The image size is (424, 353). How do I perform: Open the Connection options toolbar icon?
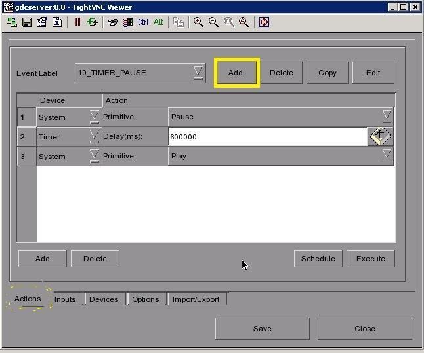tap(42, 22)
